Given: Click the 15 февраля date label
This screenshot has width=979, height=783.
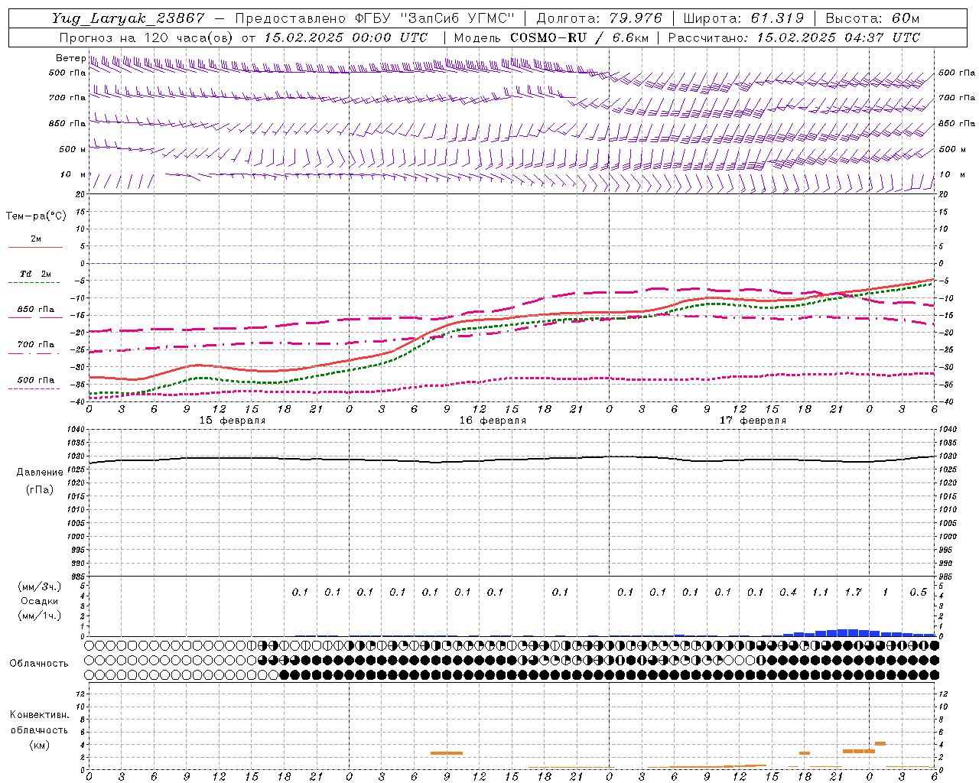Looking at the screenshot, I should [233, 421].
